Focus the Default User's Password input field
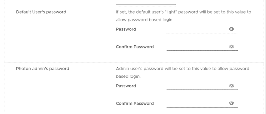The width and height of the screenshot is (266, 114). [x=197, y=29]
